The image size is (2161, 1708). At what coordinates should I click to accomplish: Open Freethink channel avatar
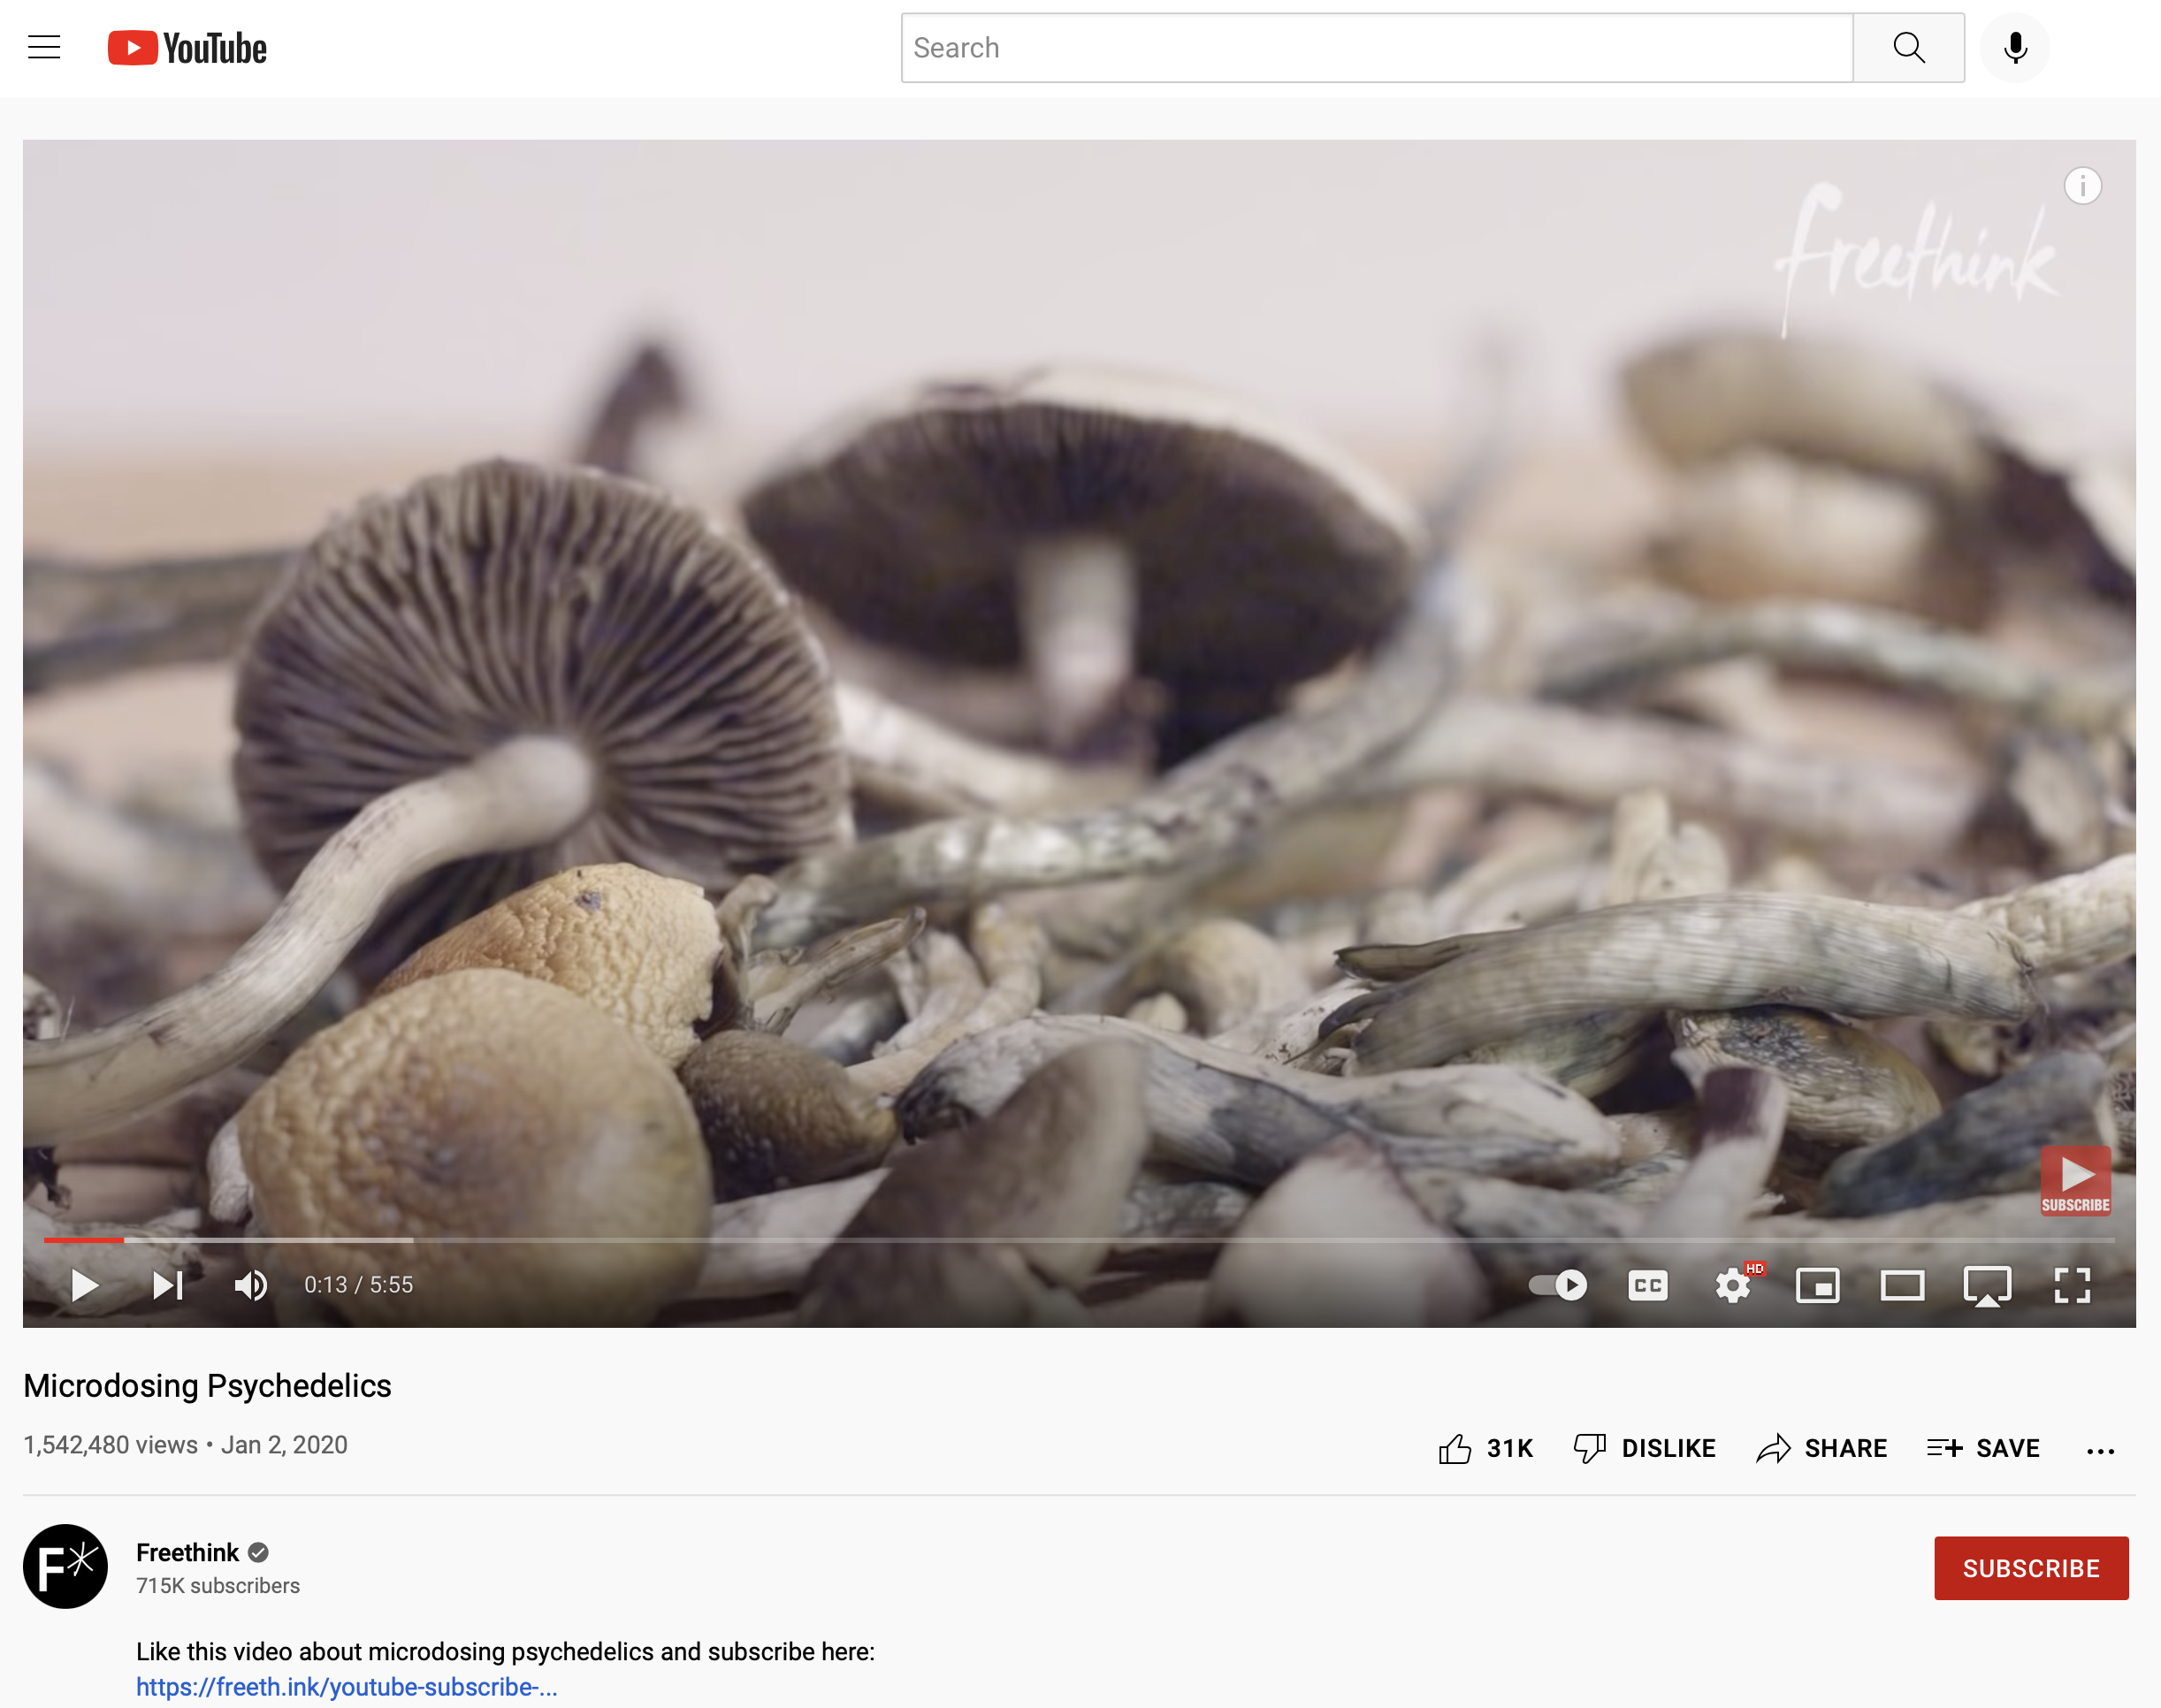point(65,1566)
